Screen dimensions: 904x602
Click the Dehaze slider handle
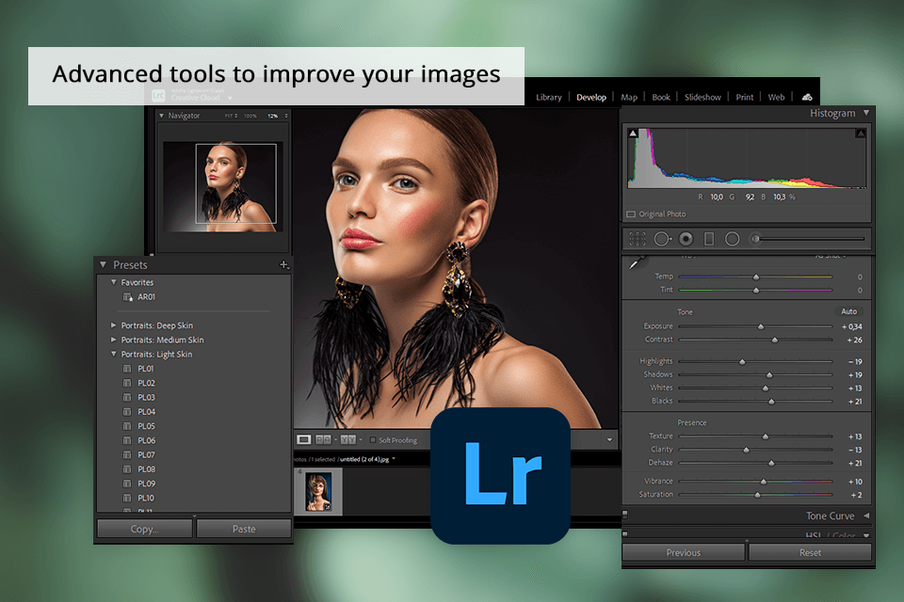(771, 463)
